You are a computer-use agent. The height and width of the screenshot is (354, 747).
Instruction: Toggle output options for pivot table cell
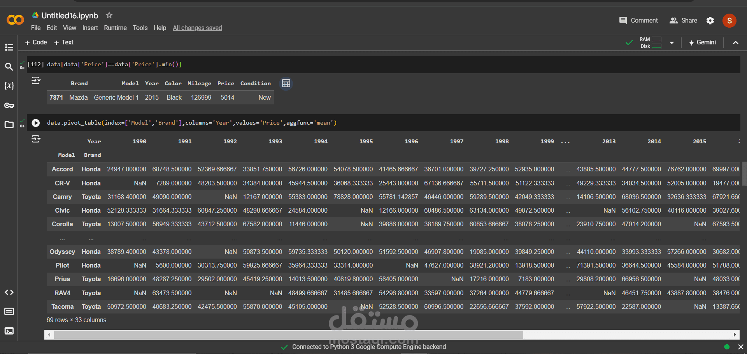point(36,139)
